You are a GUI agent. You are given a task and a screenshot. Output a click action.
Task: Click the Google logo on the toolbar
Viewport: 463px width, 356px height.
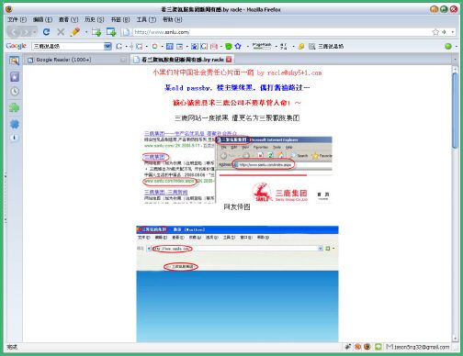pos(17,46)
